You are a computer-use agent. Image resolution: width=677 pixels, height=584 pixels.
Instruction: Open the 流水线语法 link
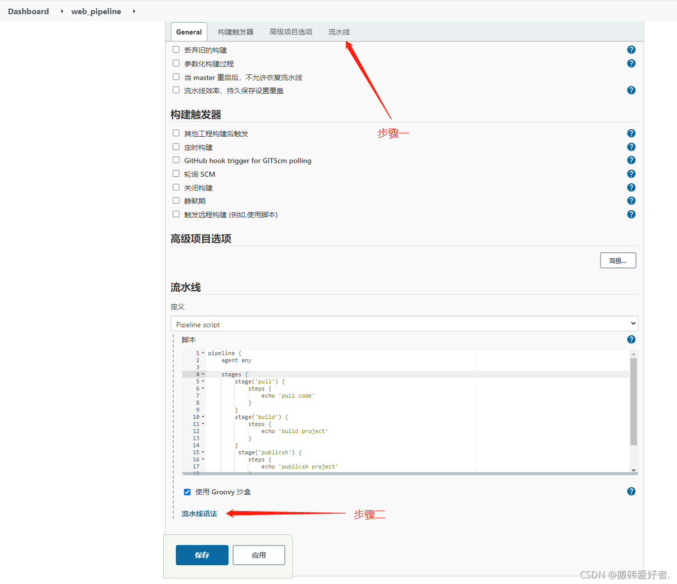coord(199,514)
